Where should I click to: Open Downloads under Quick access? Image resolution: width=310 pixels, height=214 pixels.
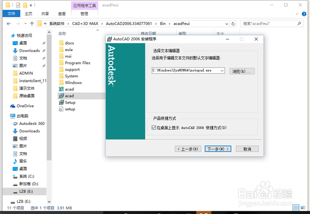26,51
